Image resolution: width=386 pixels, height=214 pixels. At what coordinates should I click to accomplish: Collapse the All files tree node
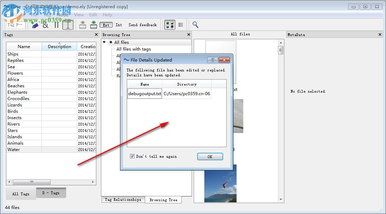click(104, 42)
